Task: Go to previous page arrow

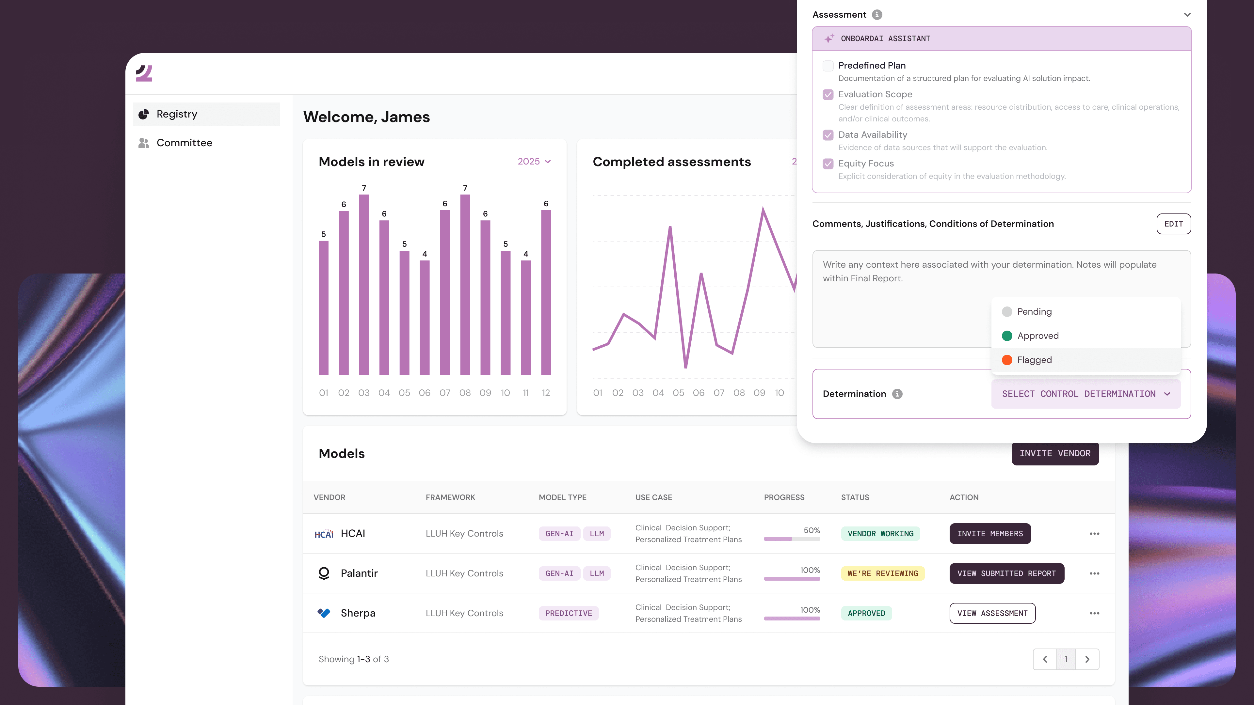Action: point(1045,659)
